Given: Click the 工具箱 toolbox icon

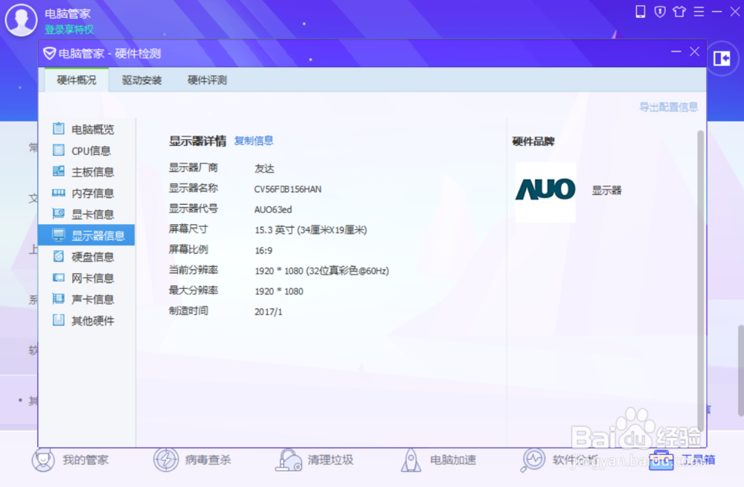Looking at the screenshot, I should 661,460.
